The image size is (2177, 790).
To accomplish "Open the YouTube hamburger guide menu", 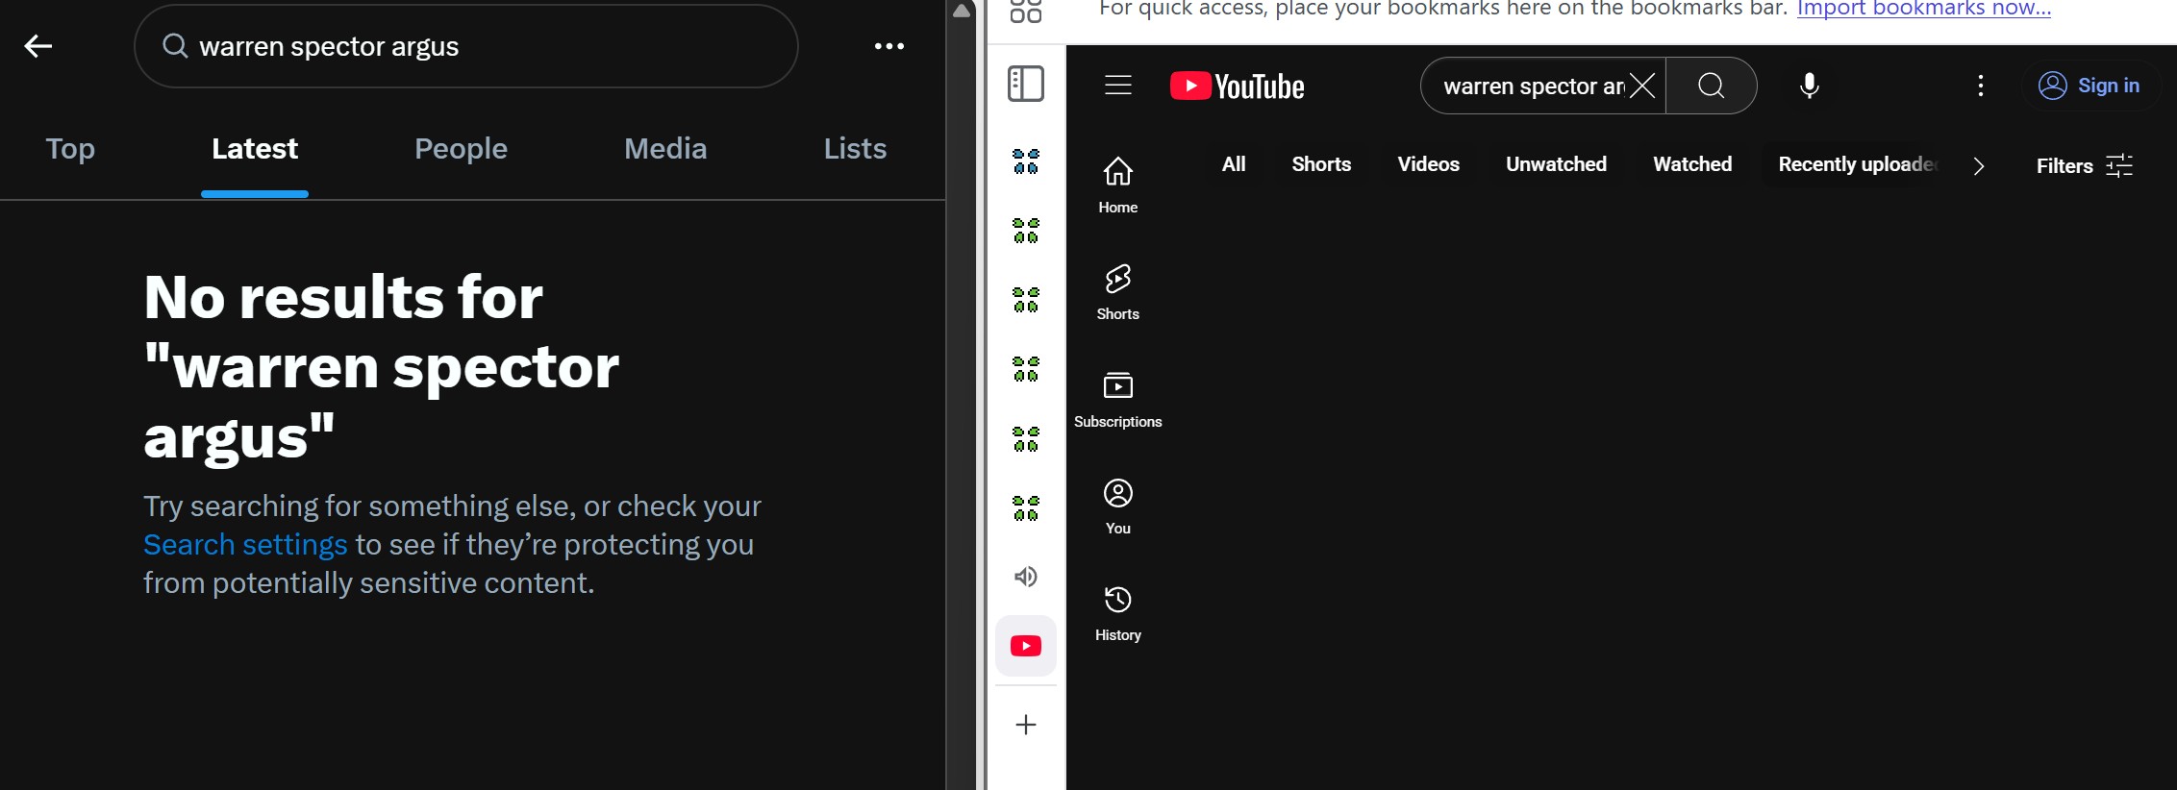I will [x=1118, y=86].
